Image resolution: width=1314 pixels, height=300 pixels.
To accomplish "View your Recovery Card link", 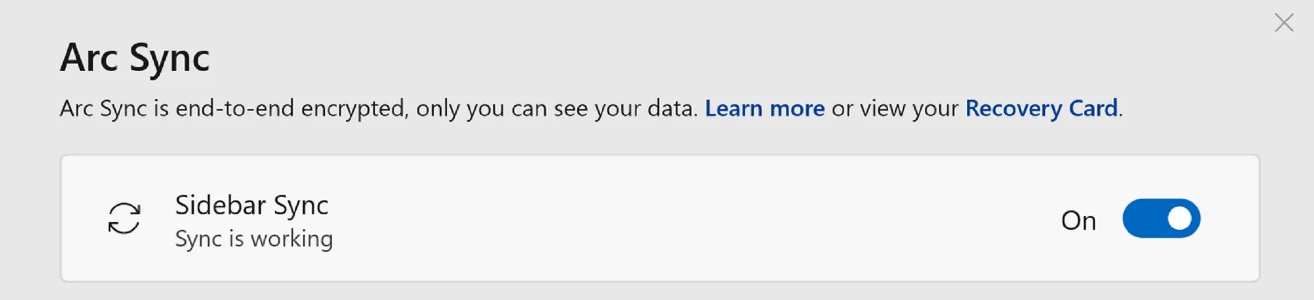I will pyautogui.click(x=1041, y=109).
